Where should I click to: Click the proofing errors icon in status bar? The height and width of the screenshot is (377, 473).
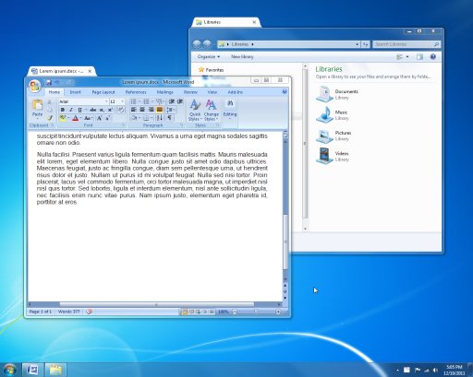click(90, 312)
